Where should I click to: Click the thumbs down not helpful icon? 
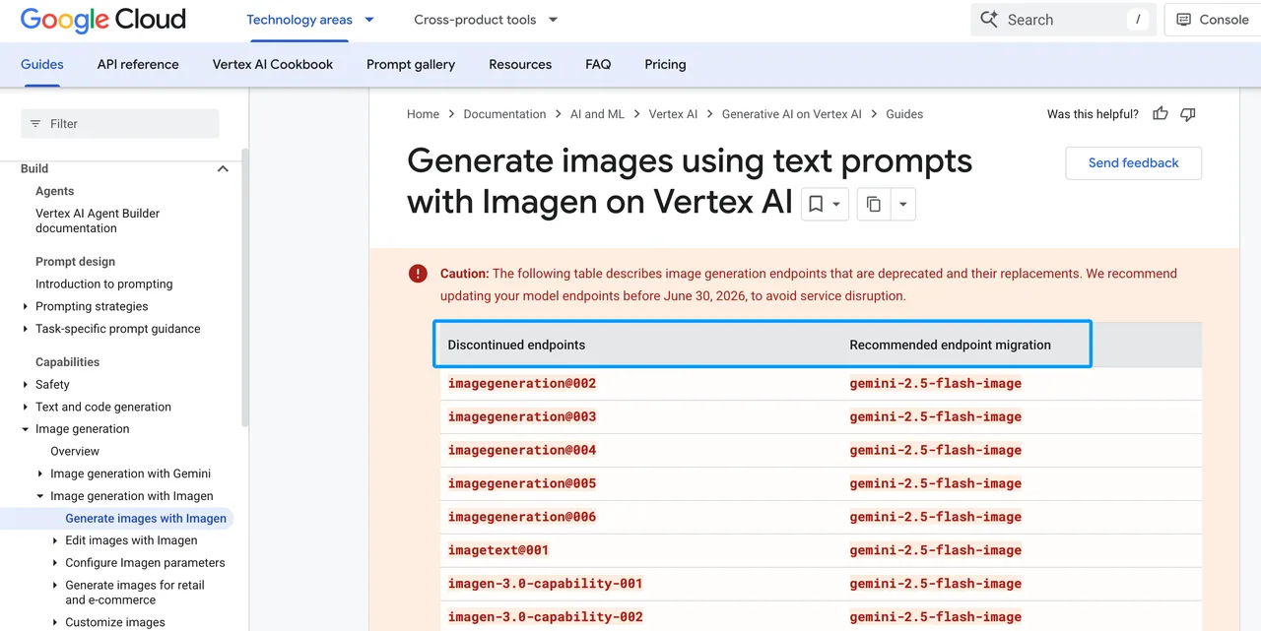[1188, 114]
